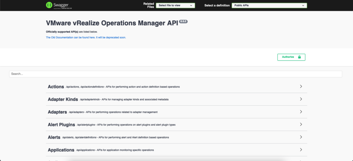
Task: Click the Adapter Kinds heading
Action: click(x=63, y=99)
